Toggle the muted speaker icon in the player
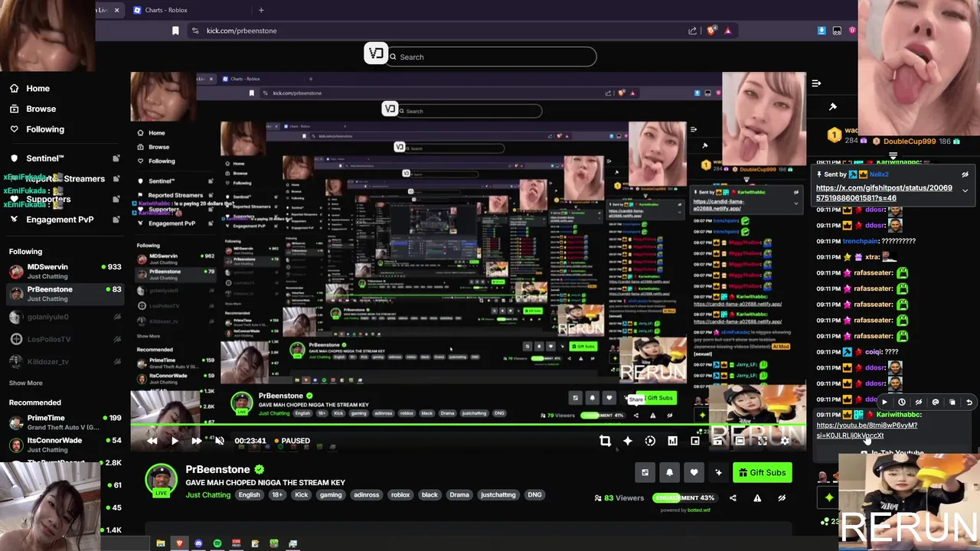980x551 pixels. click(219, 441)
